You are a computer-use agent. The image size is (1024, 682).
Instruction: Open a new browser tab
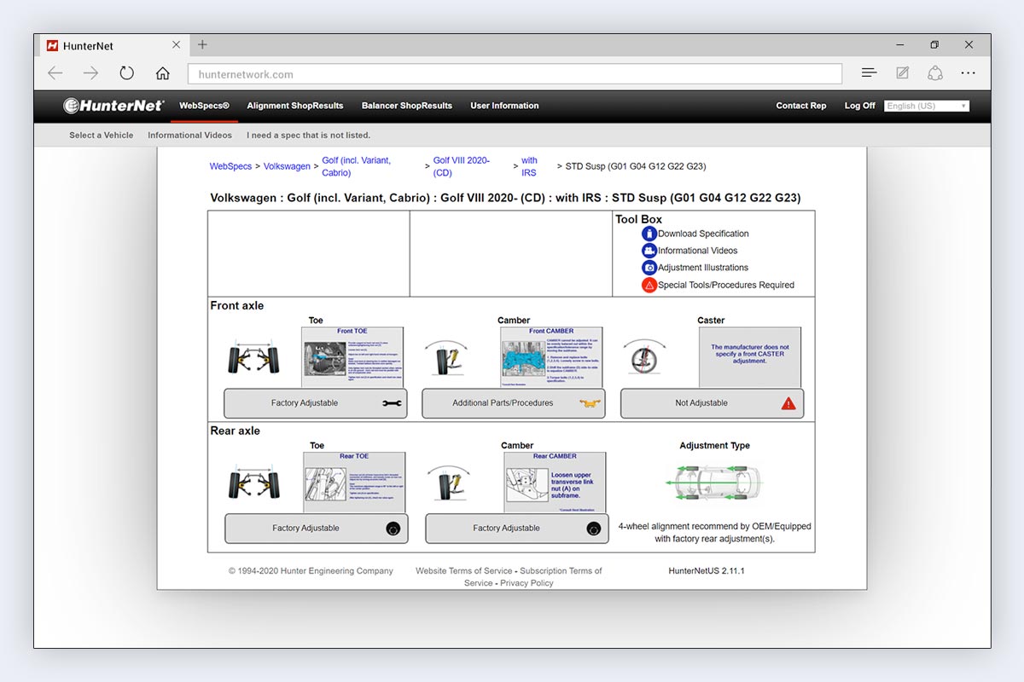point(202,45)
